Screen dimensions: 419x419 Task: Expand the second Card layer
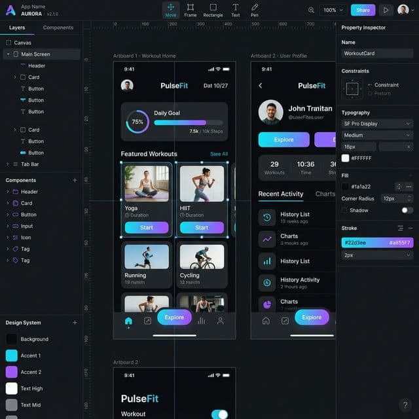tap(15, 130)
